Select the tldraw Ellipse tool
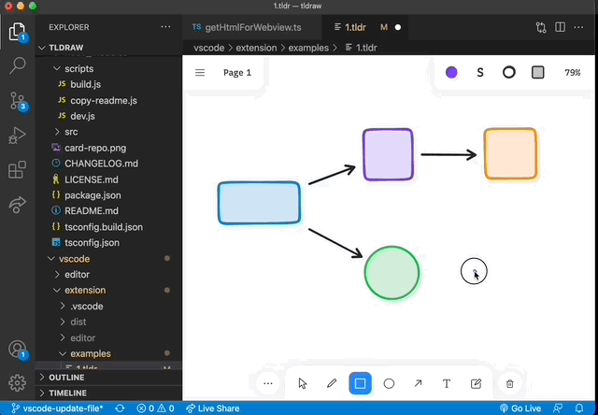598x415 pixels. click(389, 383)
